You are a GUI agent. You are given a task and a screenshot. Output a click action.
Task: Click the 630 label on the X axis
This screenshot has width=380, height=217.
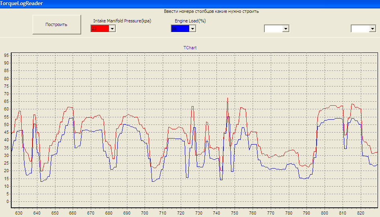[x=19, y=213]
